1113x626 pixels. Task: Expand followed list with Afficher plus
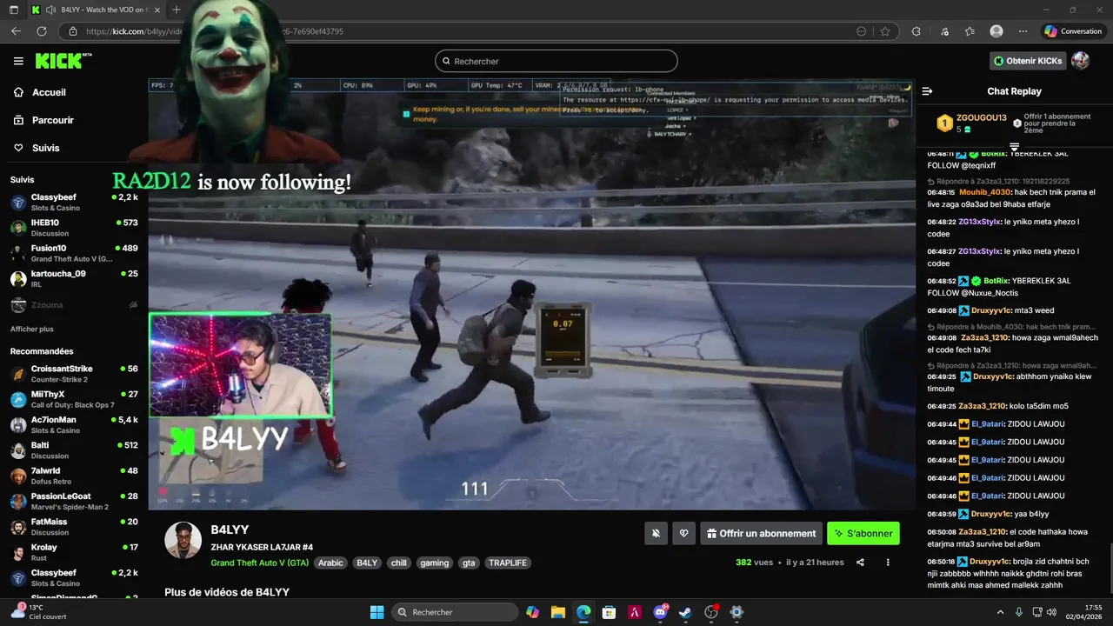pos(31,330)
